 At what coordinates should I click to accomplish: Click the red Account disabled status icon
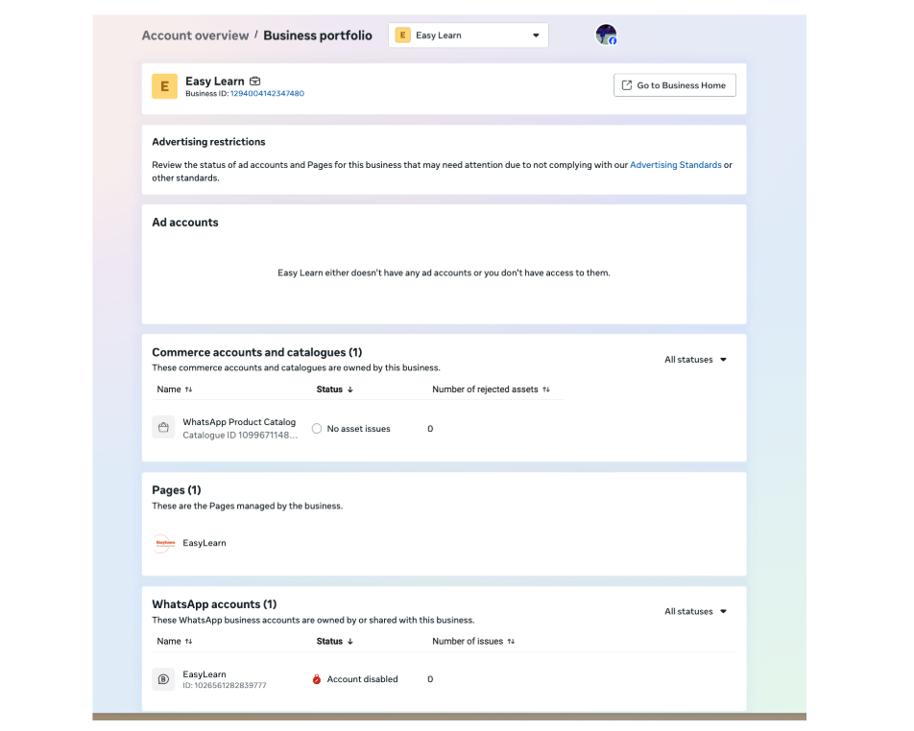[317, 679]
